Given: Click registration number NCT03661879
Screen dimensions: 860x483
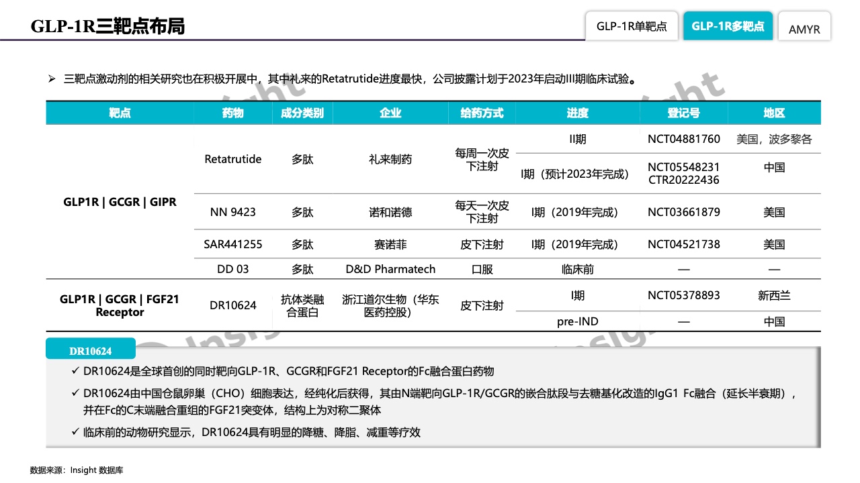Looking at the screenshot, I should pyautogui.click(x=683, y=212).
